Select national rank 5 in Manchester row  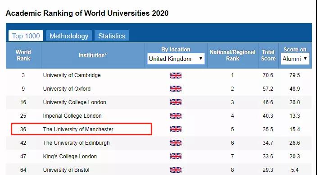pyautogui.click(x=232, y=129)
